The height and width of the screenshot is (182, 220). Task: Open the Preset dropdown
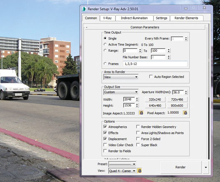[122, 164]
